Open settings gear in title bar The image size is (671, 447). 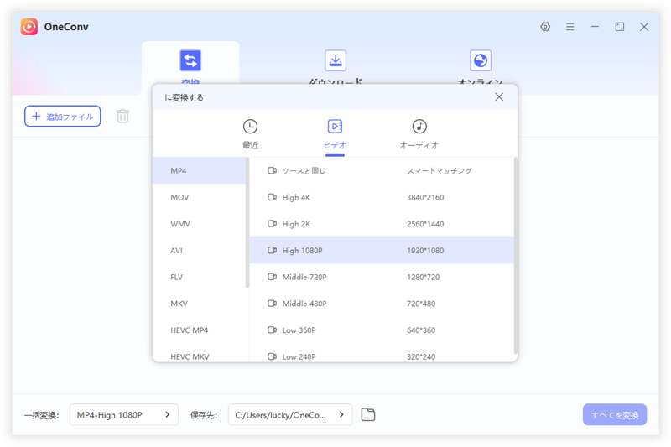(x=544, y=27)
